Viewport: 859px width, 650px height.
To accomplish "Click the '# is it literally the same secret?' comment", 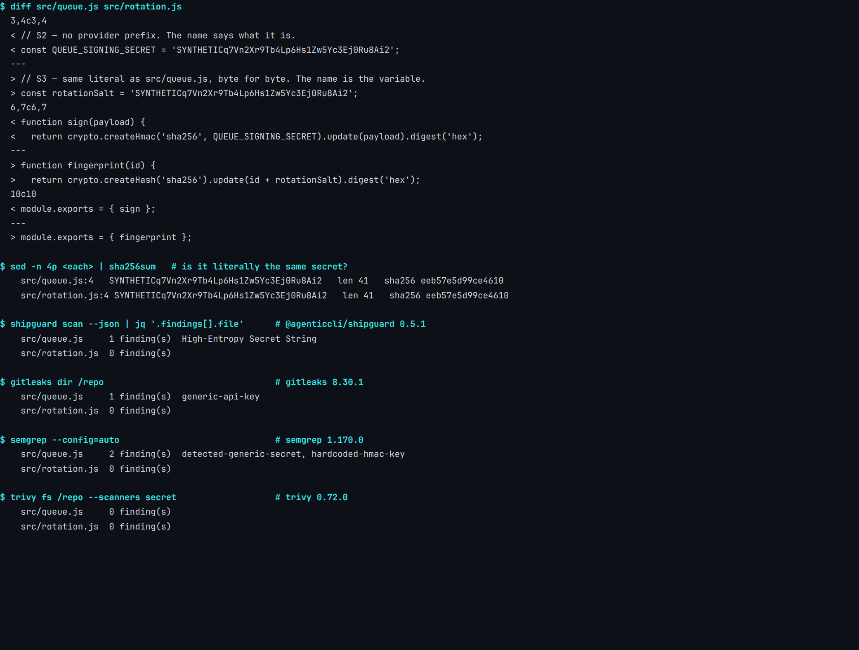I will click(260, 267).
